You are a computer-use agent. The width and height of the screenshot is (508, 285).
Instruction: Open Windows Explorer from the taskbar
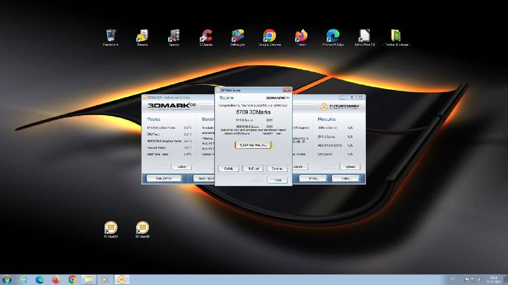point(89,279)
